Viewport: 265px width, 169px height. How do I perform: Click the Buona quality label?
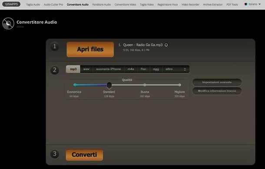click(145, 92)
